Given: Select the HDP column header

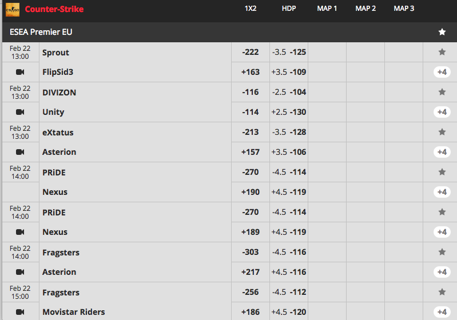Looking at the screenshot, I should pyautogui.click(x=288, y=9).
